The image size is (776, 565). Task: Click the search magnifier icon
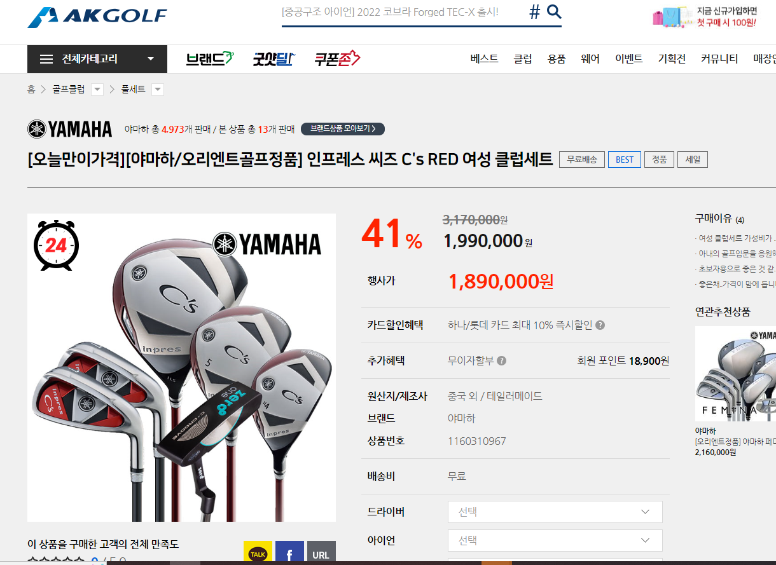pos(554,11)
